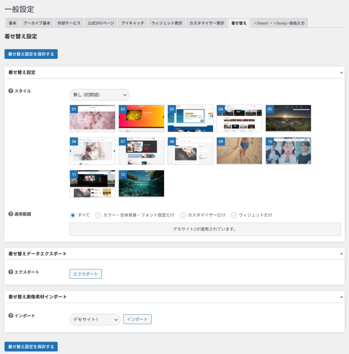Click the help icon beside インポート
The height and width of the screenshot is (354, 349).
10,316
